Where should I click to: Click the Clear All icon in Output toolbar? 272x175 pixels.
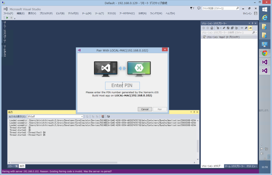(103, 116)
